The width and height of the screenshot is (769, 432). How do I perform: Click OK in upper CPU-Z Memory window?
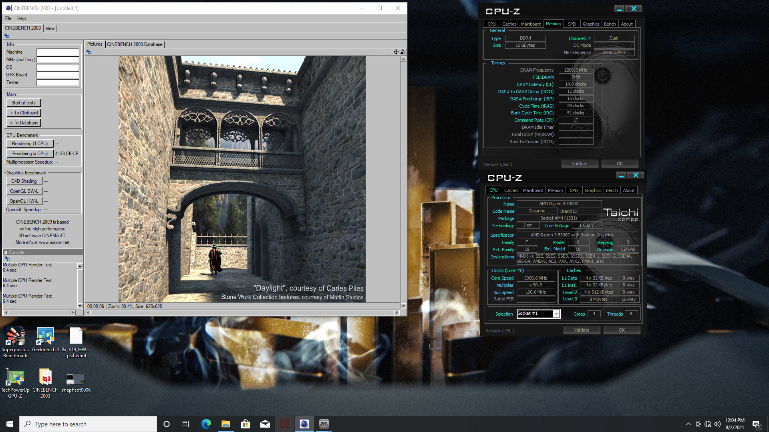(620, 164)
